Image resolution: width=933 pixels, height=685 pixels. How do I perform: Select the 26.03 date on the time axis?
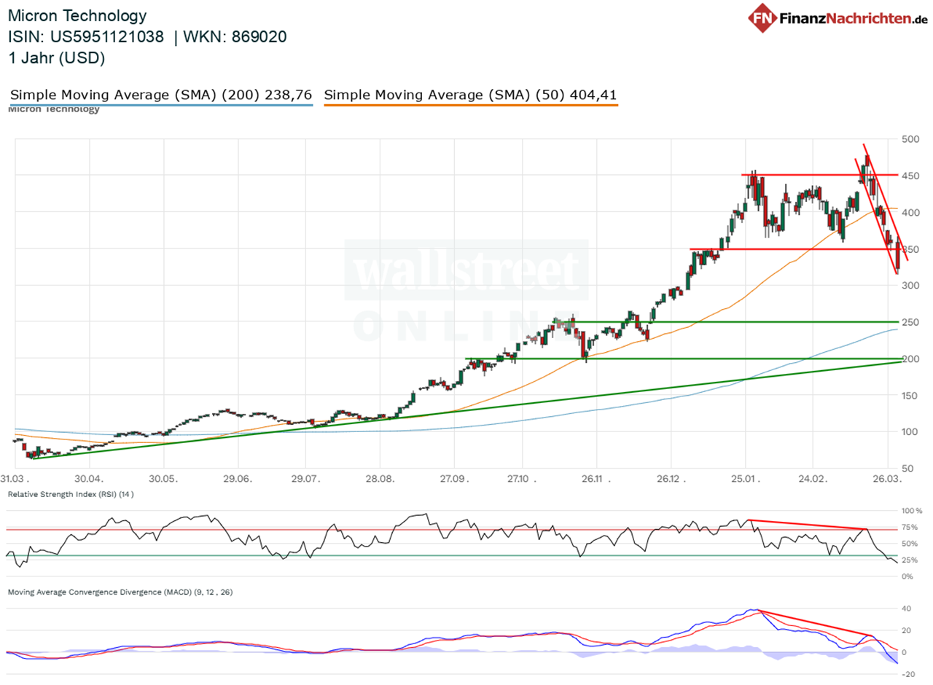pyautogui.click(x=886, y=479)
